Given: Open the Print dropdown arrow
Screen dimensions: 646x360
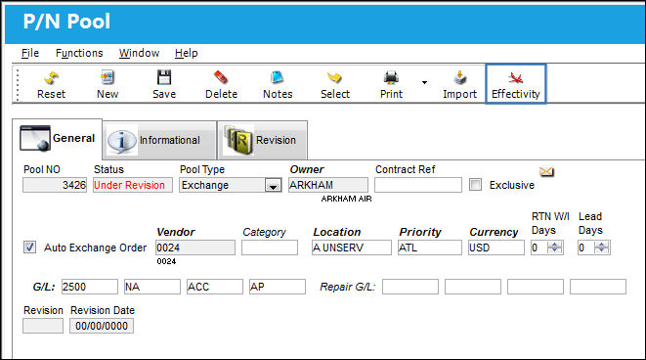Looking at the screenshot, I should 424,82.
